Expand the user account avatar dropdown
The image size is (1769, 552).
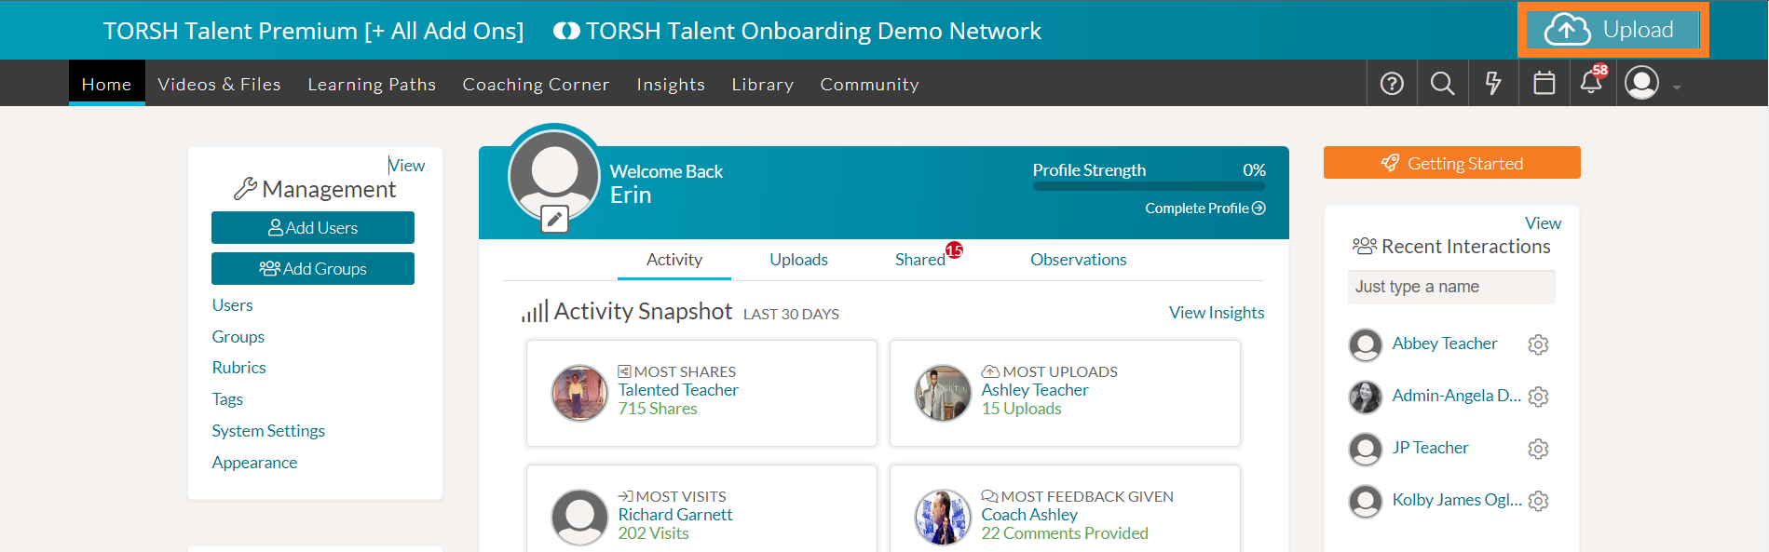[x=1652, y=84]
